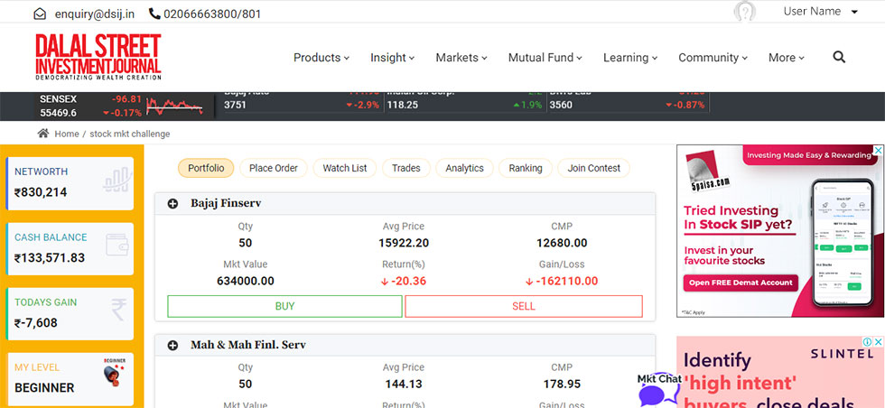Click SELL for Bajaj Finserv
The height and width of the screenshot is (408, 885).
coord(524,306)
